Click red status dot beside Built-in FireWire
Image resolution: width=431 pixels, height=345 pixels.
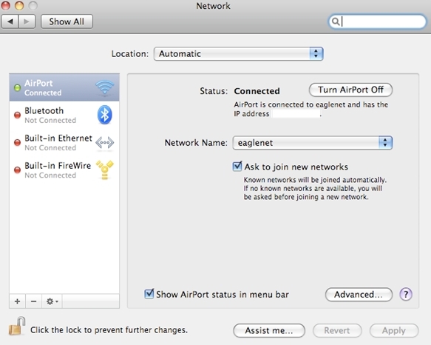point(17,170)
